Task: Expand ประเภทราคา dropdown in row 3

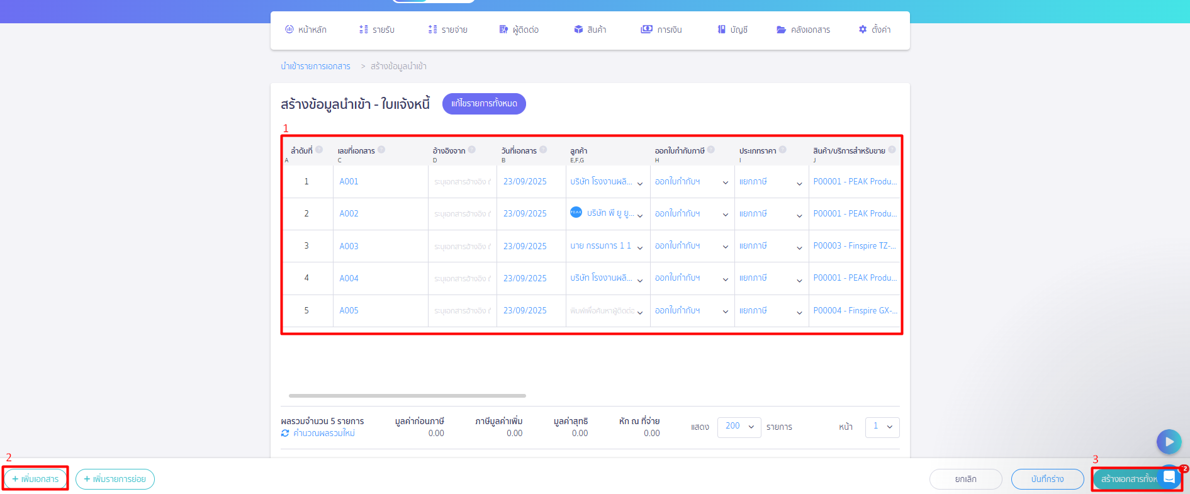Action: click(x=799, y=247)
